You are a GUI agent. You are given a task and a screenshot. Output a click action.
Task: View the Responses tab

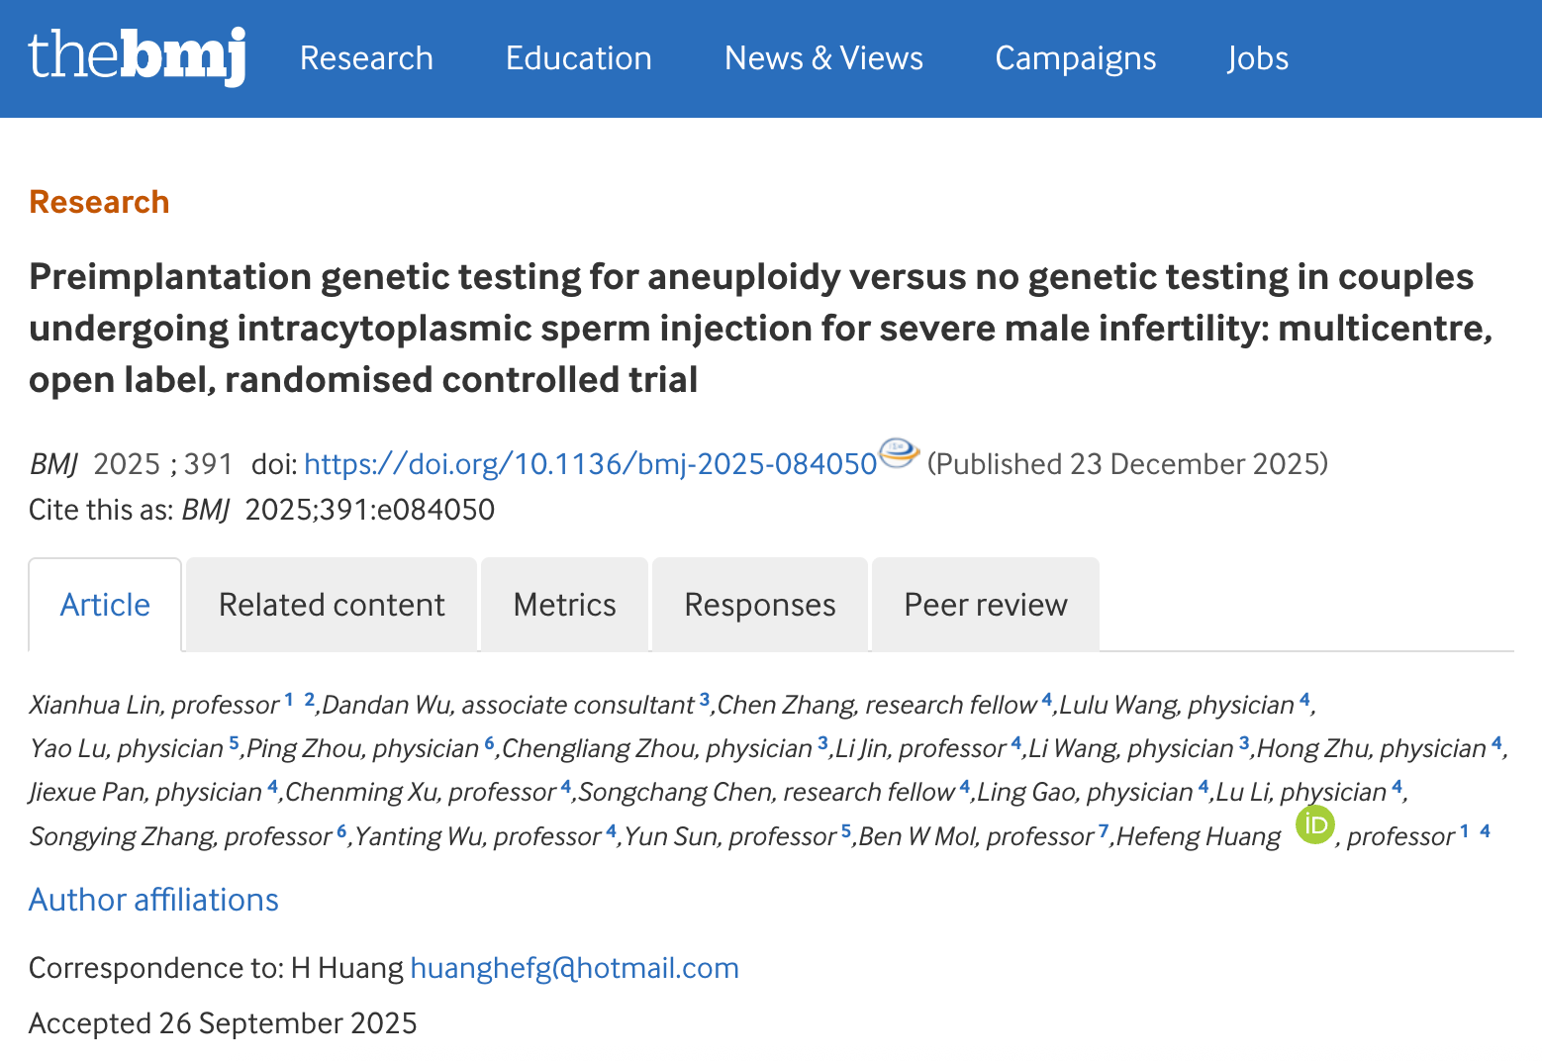point(759,605)
